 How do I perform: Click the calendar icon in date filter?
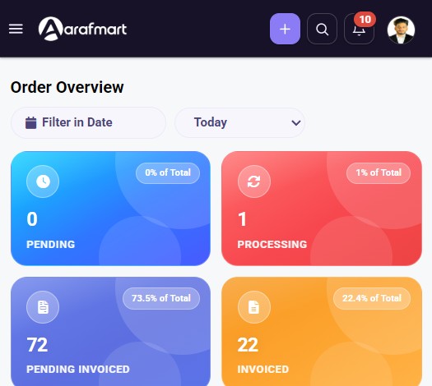click(x=31, y=122)
